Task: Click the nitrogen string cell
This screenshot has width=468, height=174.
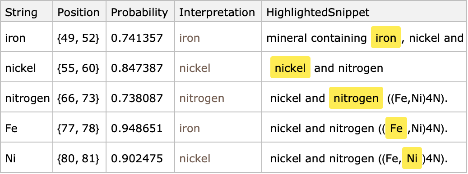Action: click(28, 98)
